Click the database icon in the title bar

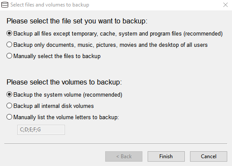5,5
